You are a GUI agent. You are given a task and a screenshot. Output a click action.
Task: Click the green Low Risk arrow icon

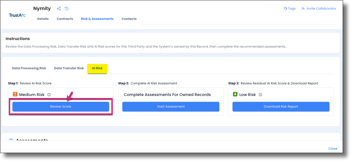(235, 94)
